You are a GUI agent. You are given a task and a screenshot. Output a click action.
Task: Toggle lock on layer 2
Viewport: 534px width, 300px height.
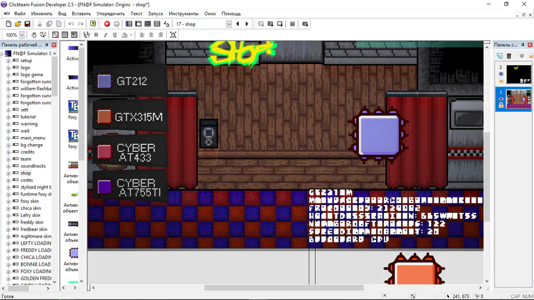tap(501, 81)
